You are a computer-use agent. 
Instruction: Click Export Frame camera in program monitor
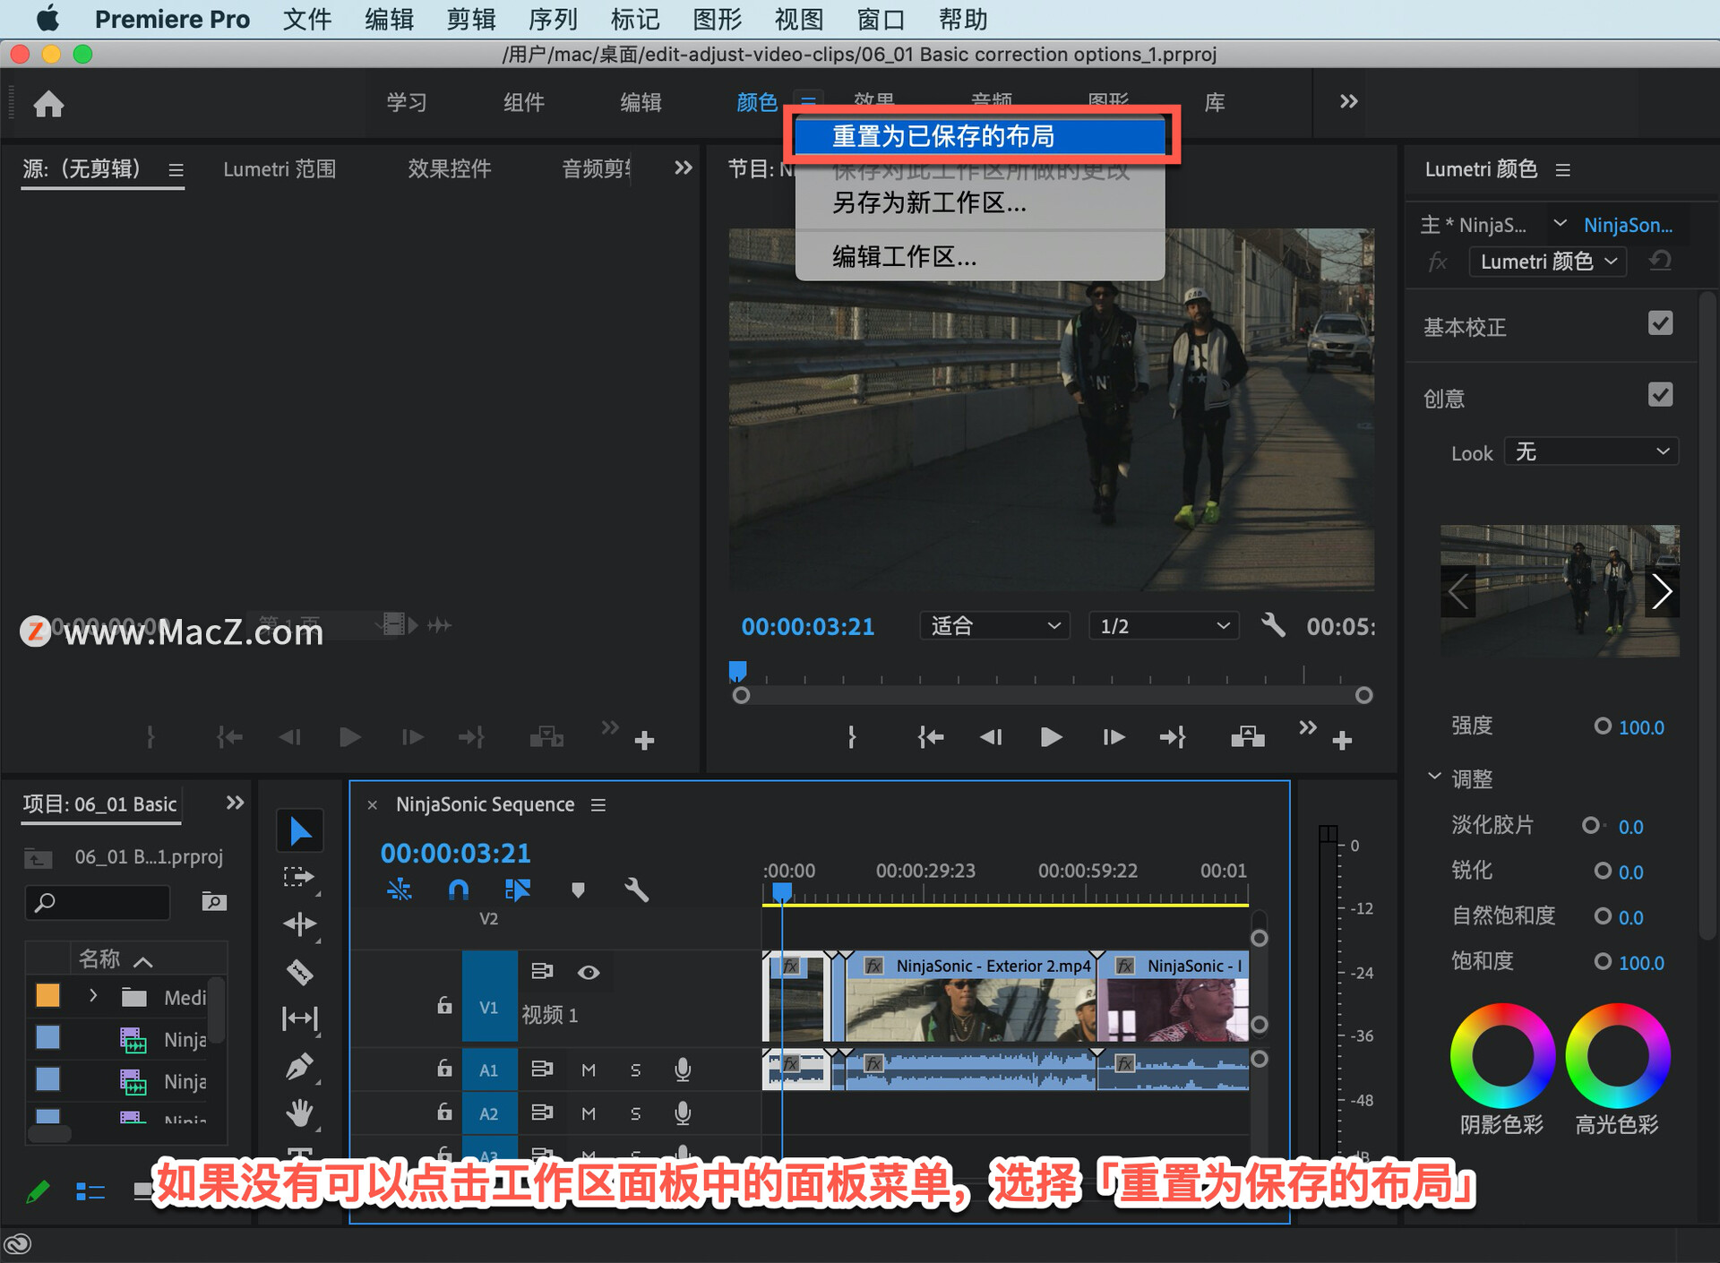1247,737
